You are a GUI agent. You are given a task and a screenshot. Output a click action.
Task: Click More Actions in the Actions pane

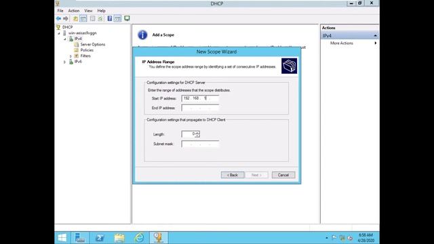point(342,43)
